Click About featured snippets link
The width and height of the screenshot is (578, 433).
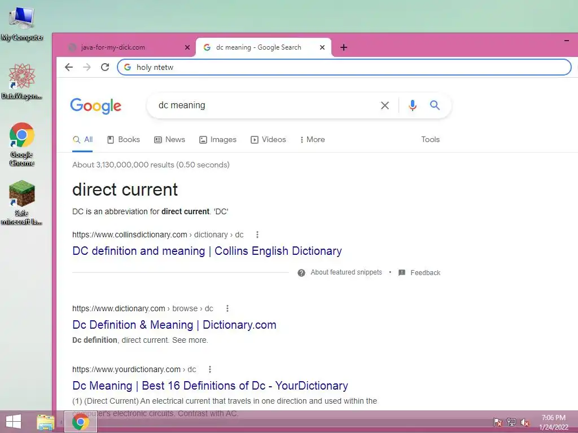[x=346, y=272]
